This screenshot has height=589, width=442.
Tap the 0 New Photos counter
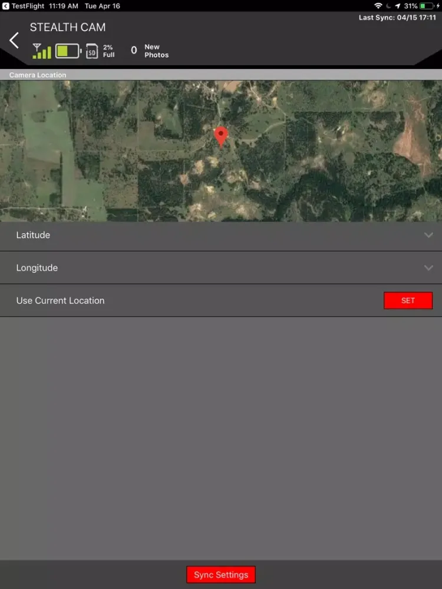coord(150,51)
